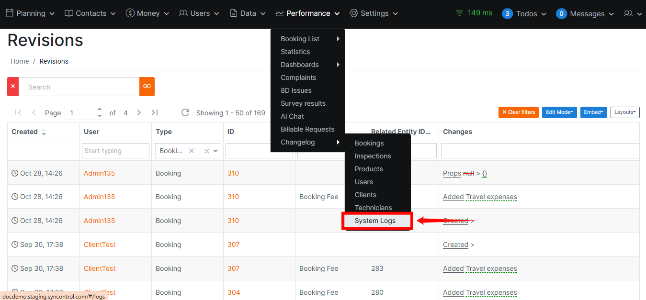Click the Users people icon in the navbar

coord(183,13)
